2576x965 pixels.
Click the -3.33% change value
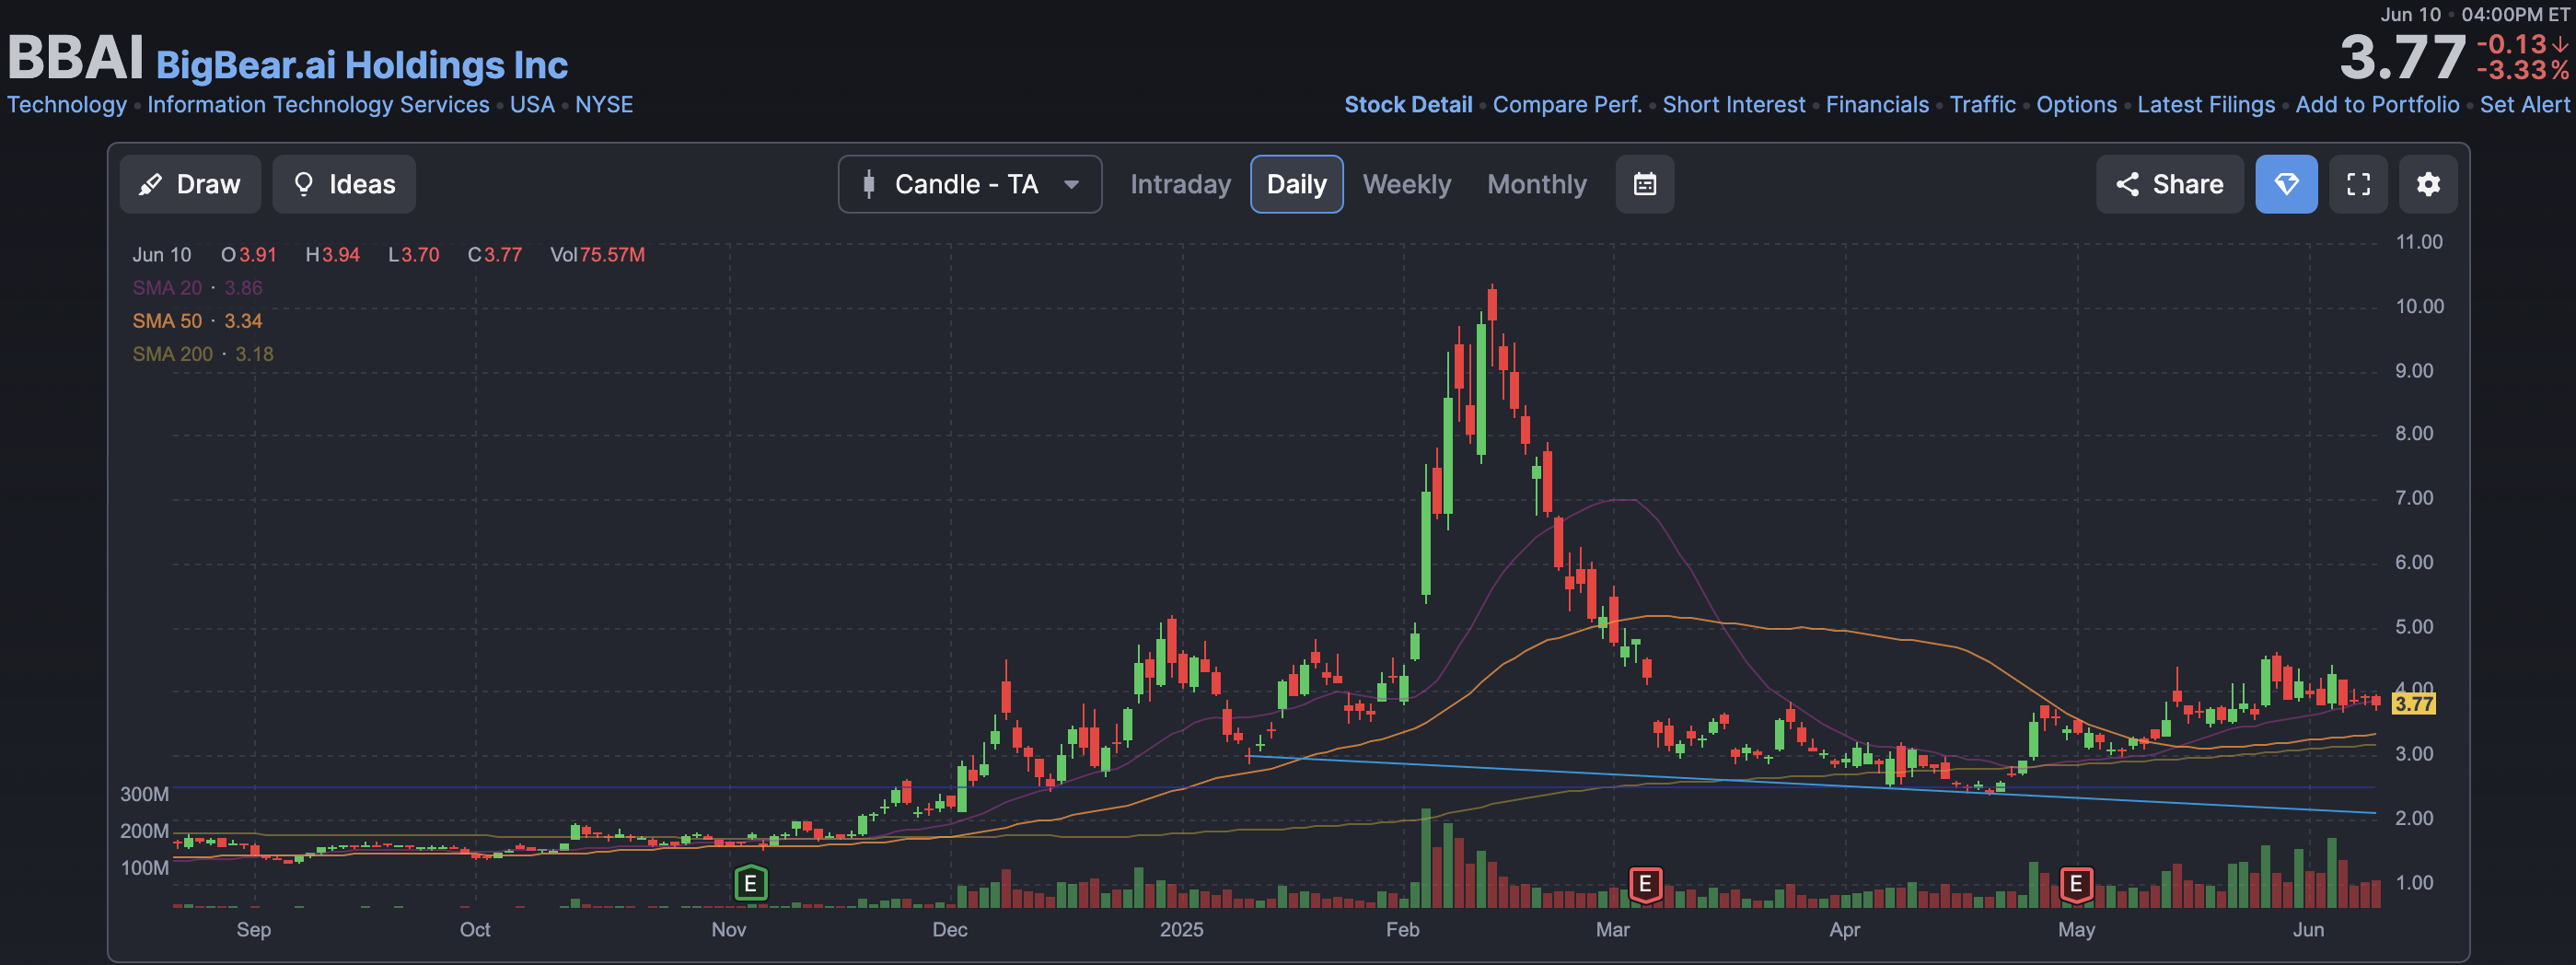[x=2522, y=70]
